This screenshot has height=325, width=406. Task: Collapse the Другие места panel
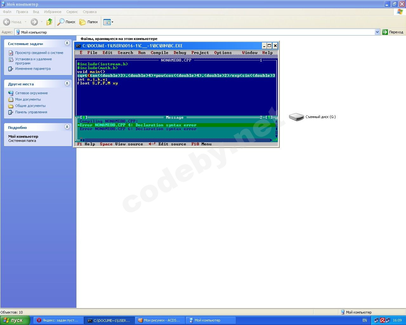pos(67,83)
